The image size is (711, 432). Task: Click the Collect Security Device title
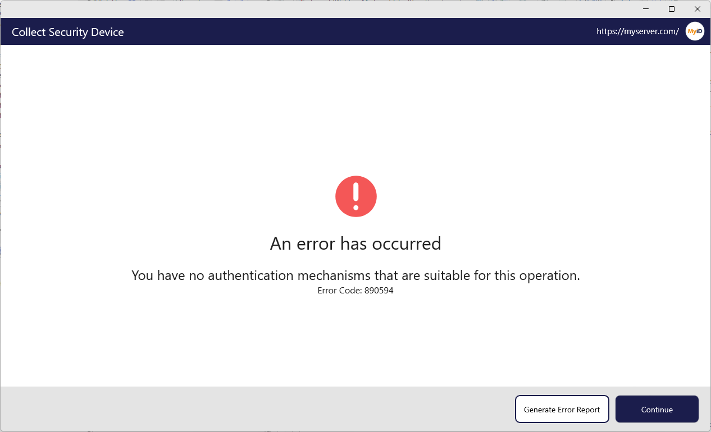(x=68, y=32)
